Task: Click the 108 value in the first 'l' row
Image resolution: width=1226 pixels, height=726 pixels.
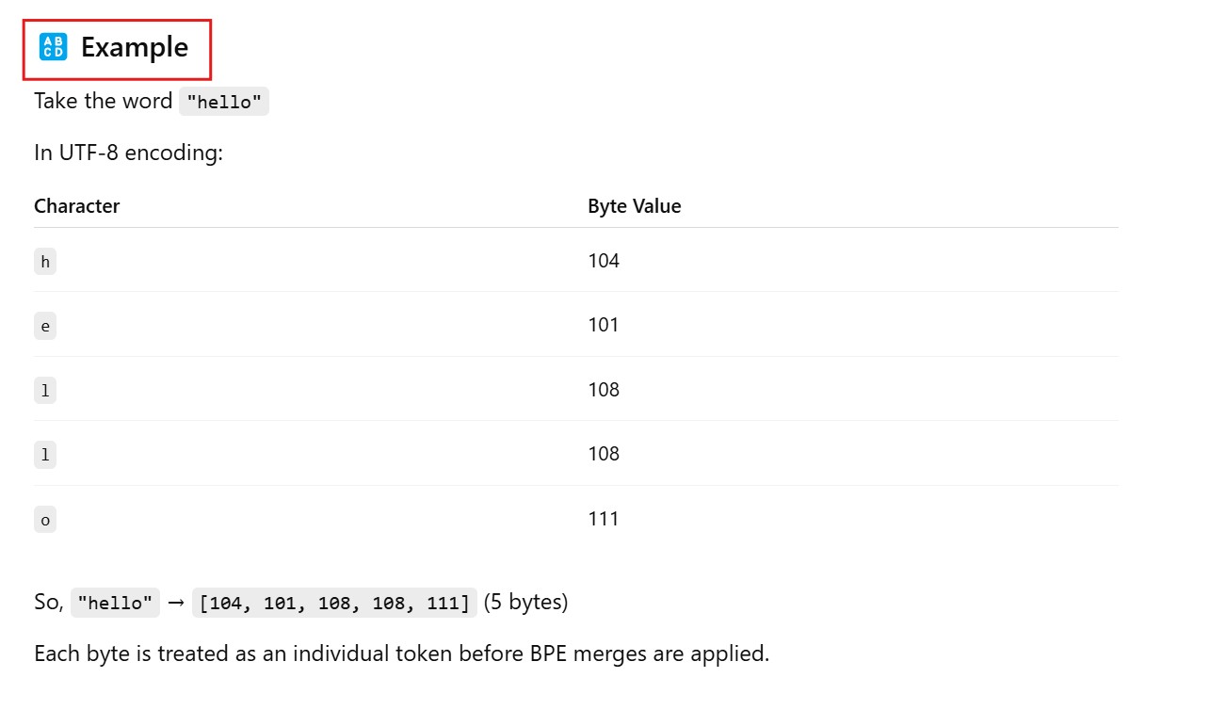Action: coord(604,390)
